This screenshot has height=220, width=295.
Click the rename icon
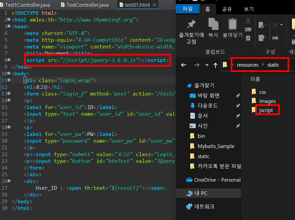click(x=275, y=38)
